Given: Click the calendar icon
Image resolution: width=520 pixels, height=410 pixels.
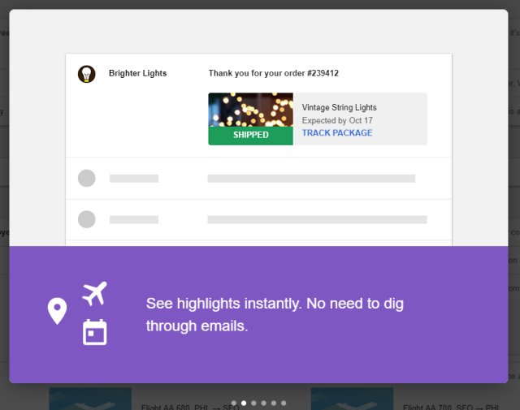Looking at the screenshot, I should 95,332.
